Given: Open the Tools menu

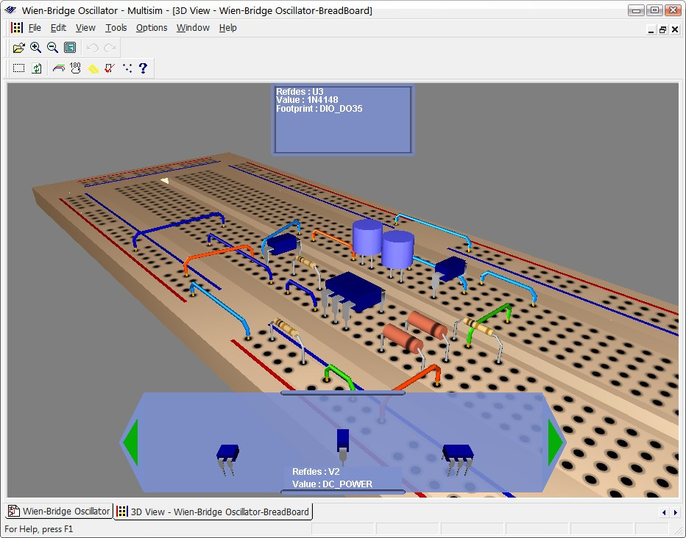Looking at the screenshot, I should click(x=116, y=28).
